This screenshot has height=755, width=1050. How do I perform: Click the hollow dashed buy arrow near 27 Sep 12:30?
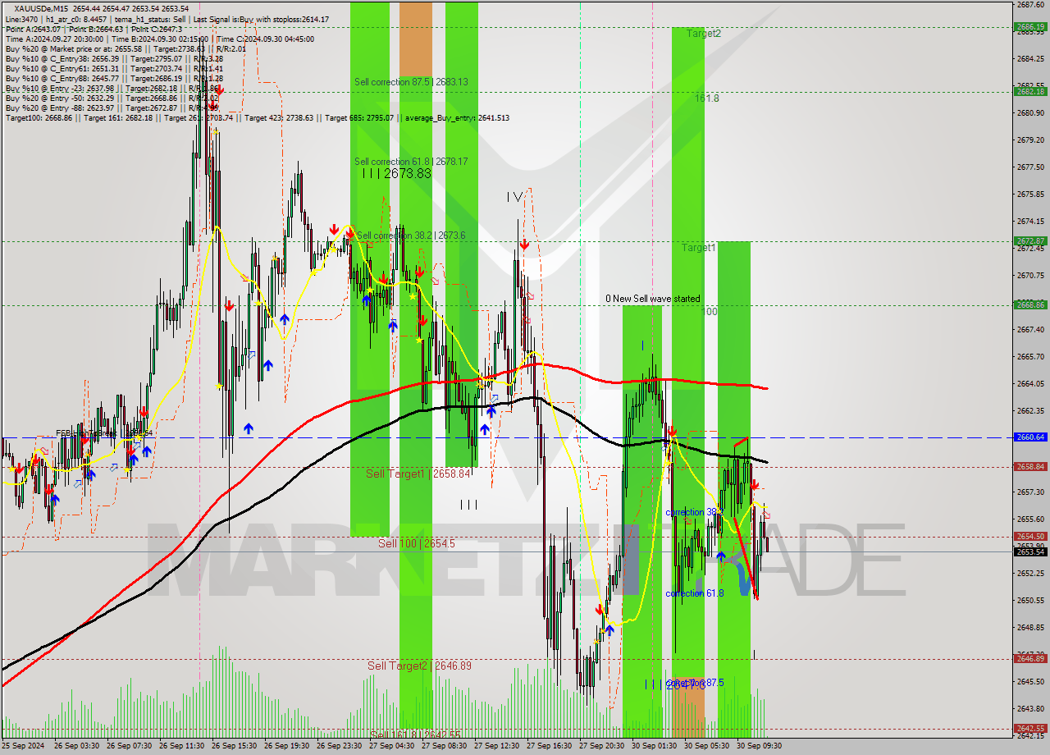click(x=494, y=399)
